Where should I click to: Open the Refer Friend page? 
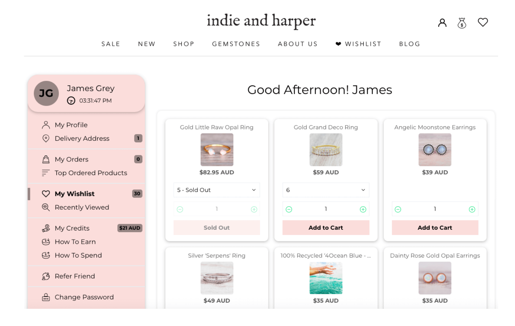75,276
